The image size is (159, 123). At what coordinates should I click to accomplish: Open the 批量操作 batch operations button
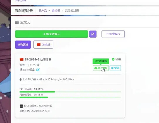pos(113,34)
